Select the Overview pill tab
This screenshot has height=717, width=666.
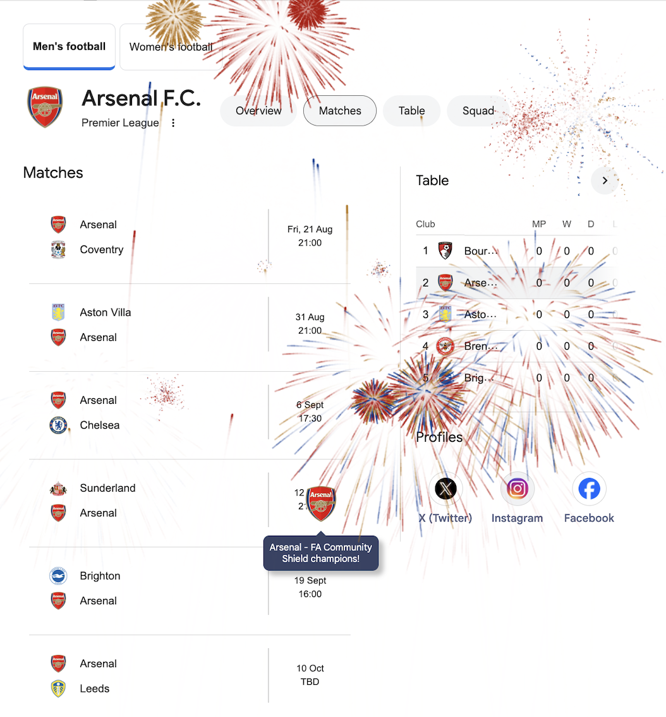(x=258, y=110)
